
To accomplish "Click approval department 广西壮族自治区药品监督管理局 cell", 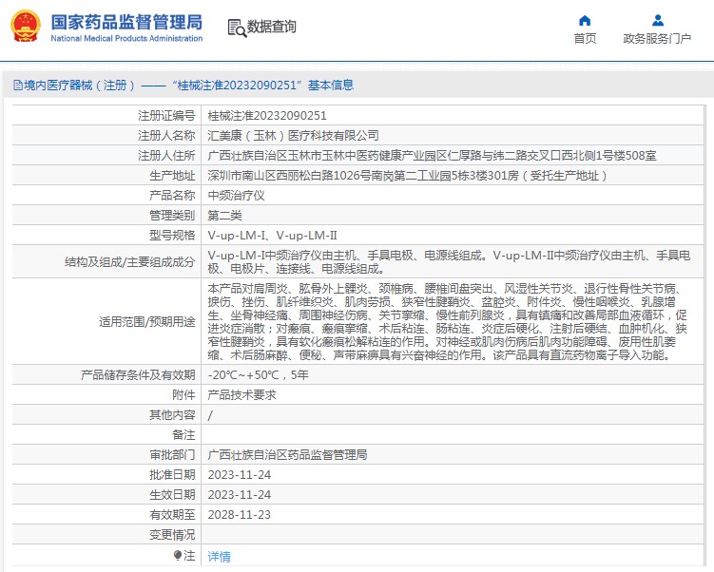I will tap(287, 455).
